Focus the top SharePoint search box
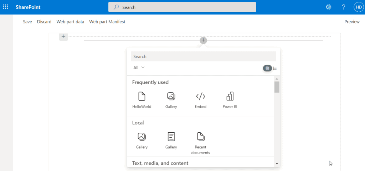Viewport: 365px width, 171px height. [182, 7]
